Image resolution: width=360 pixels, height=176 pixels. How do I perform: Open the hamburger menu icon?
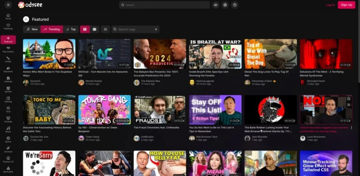click(x=8, y=5)
